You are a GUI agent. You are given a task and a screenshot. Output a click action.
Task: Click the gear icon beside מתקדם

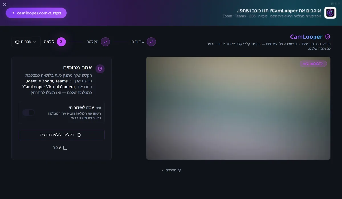pyautogui.click(x=179, y=170)
